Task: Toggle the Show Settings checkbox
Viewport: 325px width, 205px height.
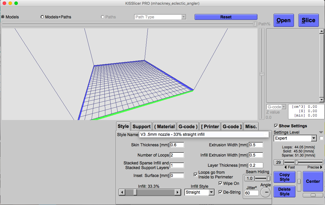Action: point(276,126)
